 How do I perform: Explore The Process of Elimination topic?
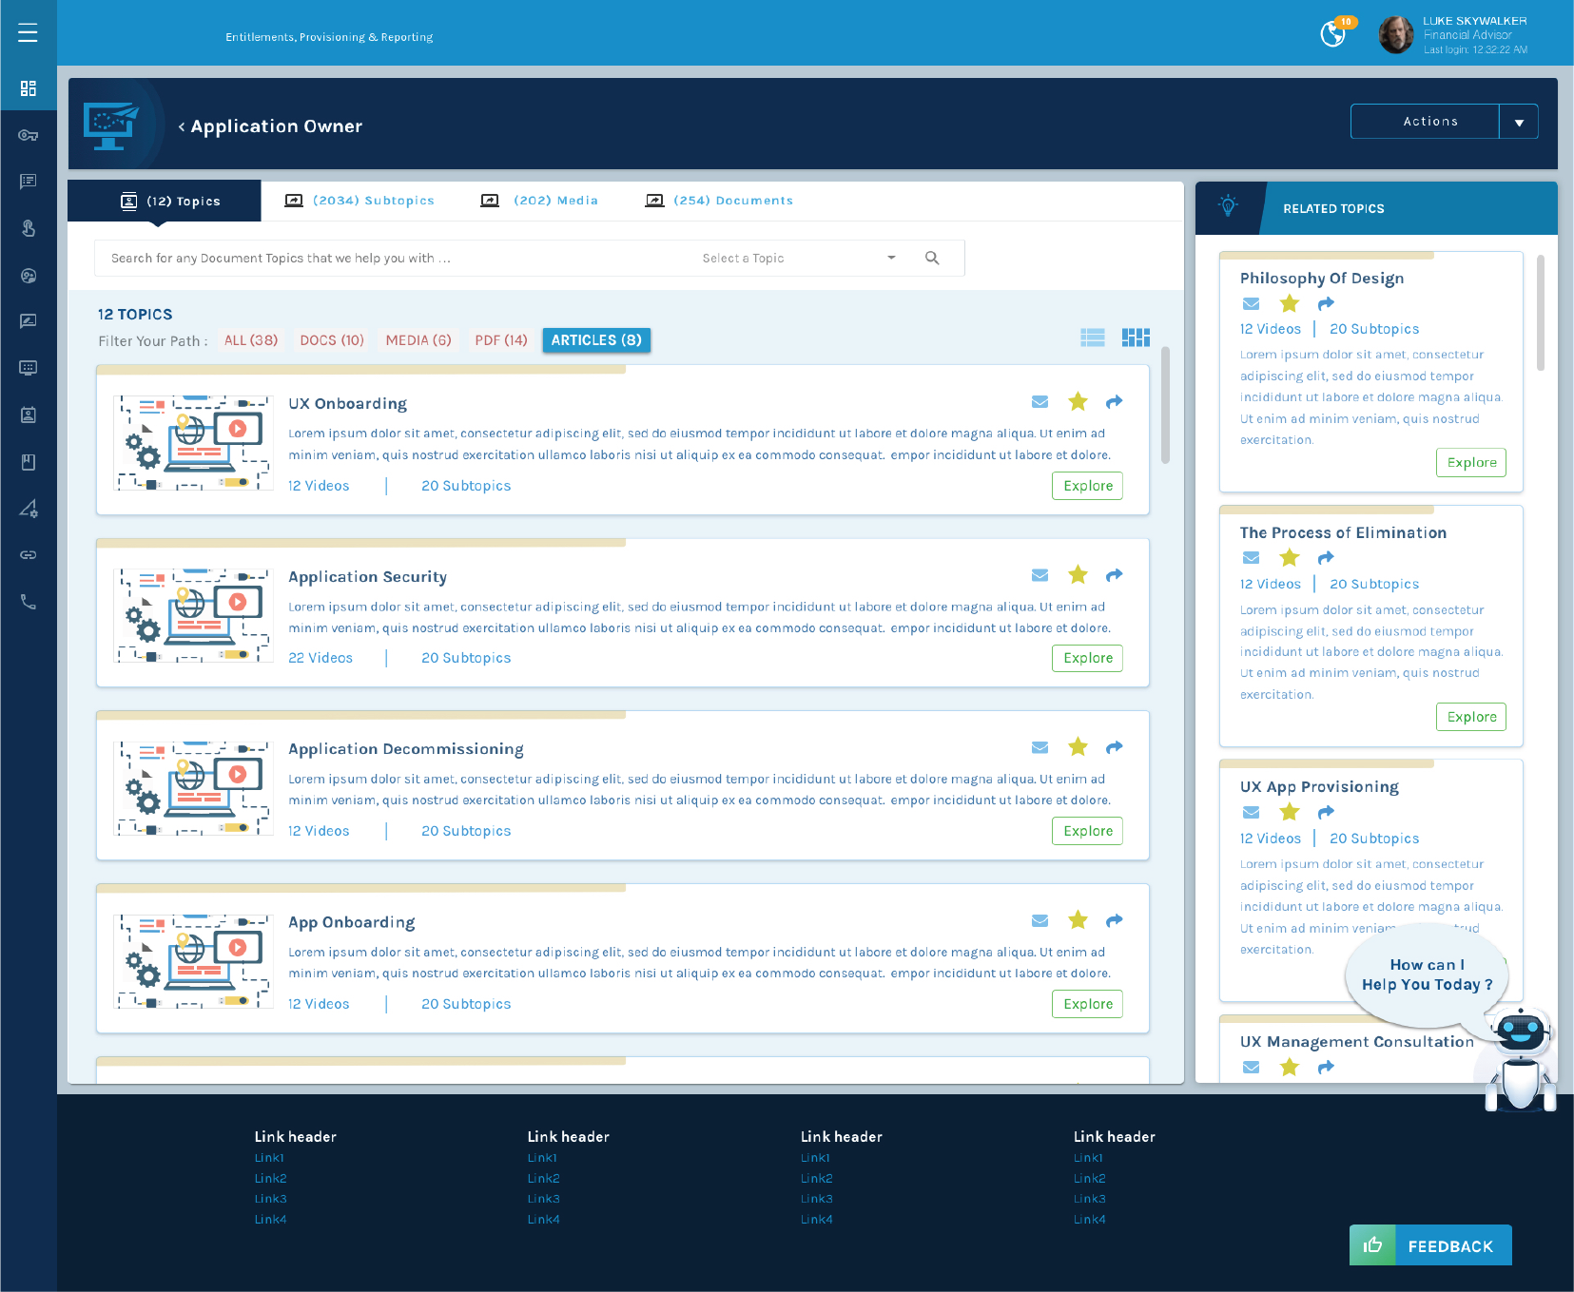(1470, 717)
